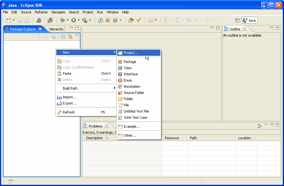Click the New Java Project toolbar icon
The height and width of the screenshot is (186, 284).
tap(101, 20)
